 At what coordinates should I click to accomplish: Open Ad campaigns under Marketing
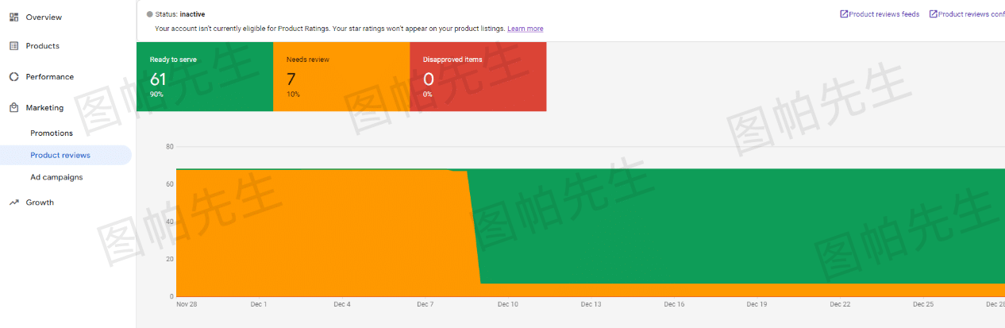56,177
